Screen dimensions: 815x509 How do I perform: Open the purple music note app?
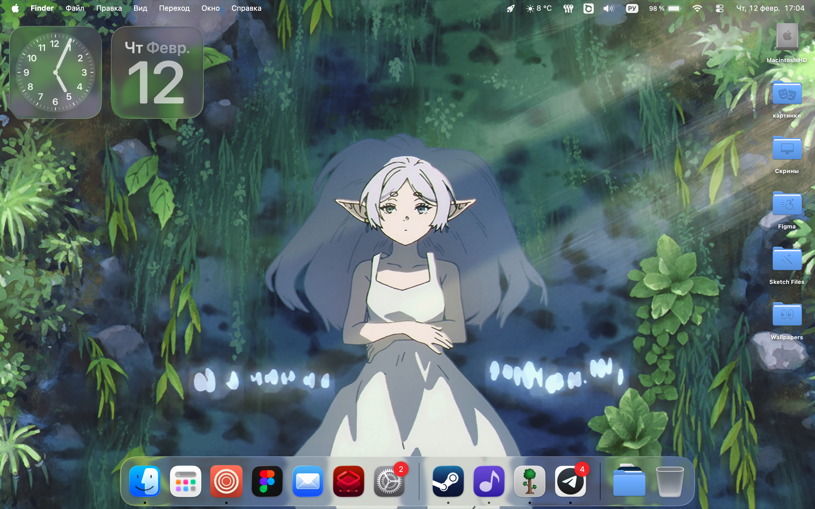click(489, 481)
